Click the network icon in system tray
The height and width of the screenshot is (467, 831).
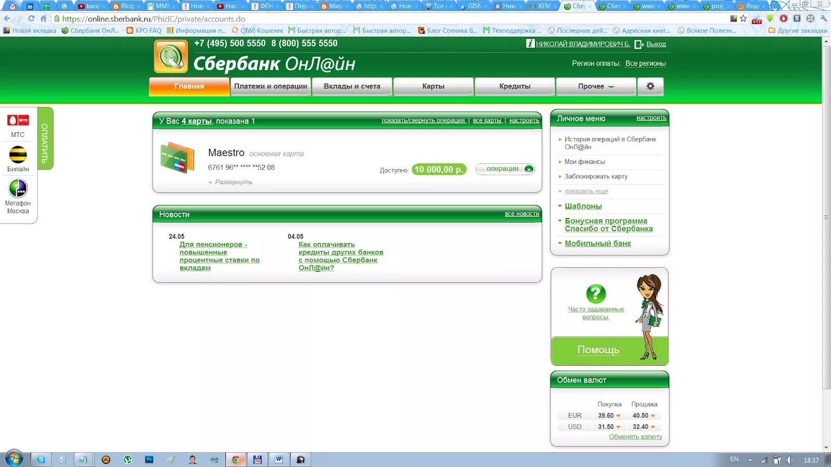764,460
